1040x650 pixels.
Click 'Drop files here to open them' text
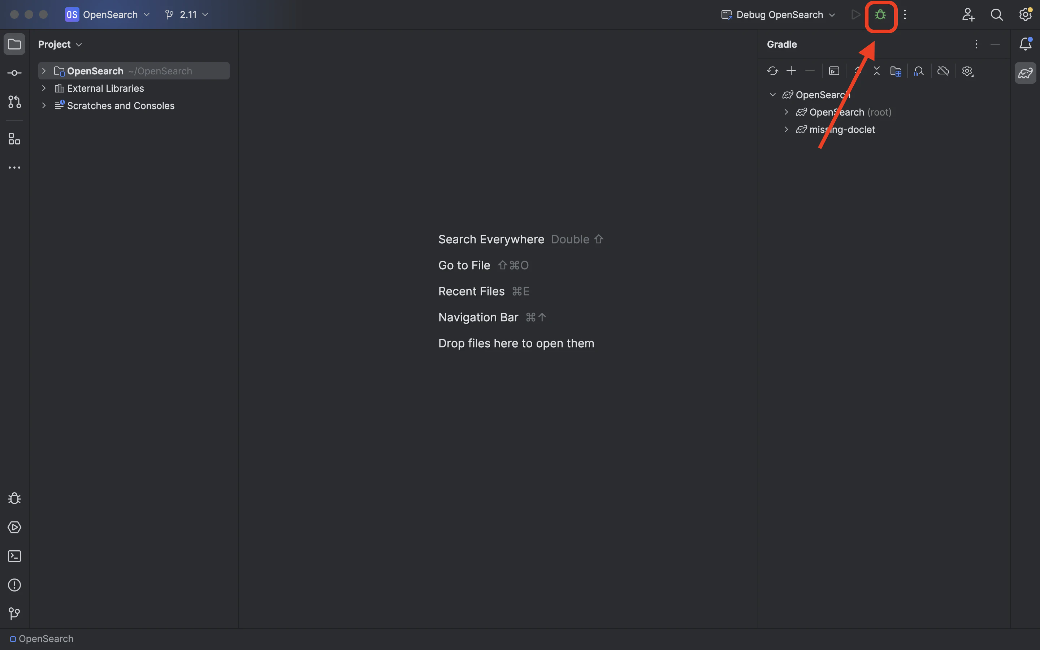point(516,343)
